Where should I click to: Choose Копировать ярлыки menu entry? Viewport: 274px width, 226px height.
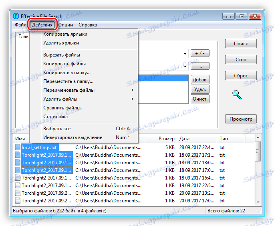pos(84,34)
